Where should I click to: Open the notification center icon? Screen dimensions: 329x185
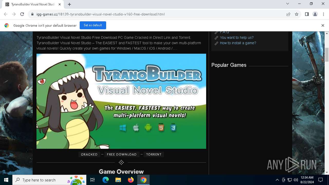321,180
